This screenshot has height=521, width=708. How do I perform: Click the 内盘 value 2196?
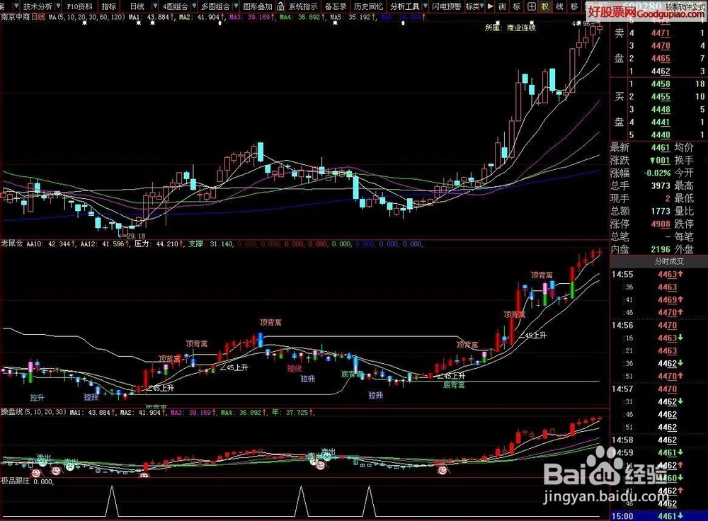[660, 249]
